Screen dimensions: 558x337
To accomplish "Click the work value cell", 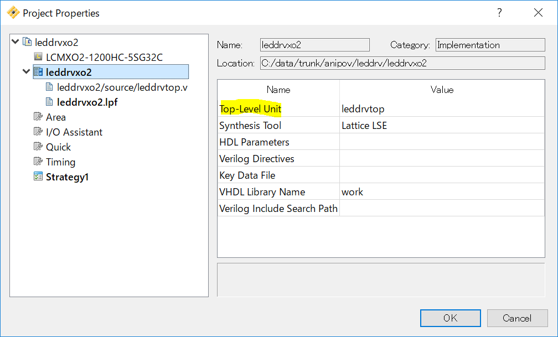I will (442, 192).
